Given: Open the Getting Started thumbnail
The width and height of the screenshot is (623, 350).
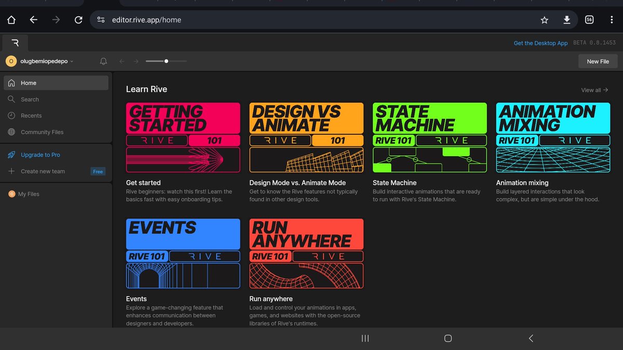Looking at the screenshot, I should click(183, 137).
